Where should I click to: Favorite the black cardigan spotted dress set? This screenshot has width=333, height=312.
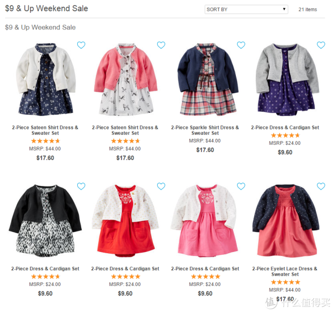[81, 186]
